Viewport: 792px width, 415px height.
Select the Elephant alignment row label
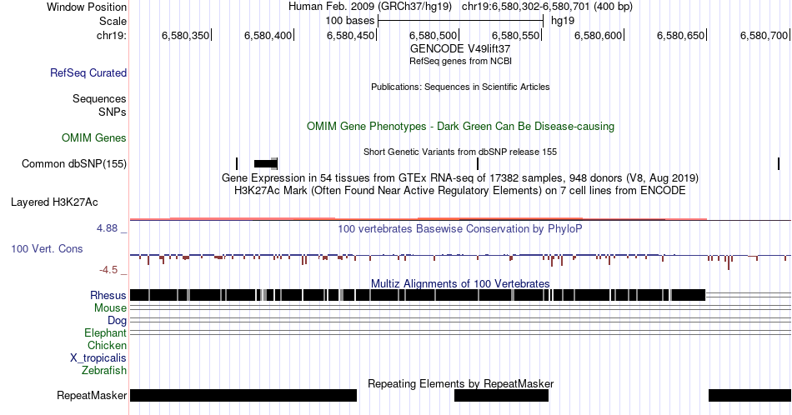[x=106, y=332]
